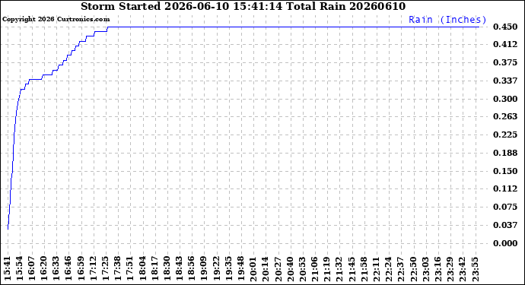Click the 16:20 x-axis time label
Viewport: 525px width, 285px height.
tap(43, 268)
